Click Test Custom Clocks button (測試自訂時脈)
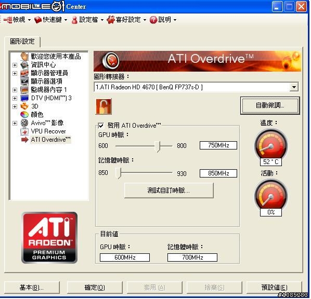 tap(169, 191)
